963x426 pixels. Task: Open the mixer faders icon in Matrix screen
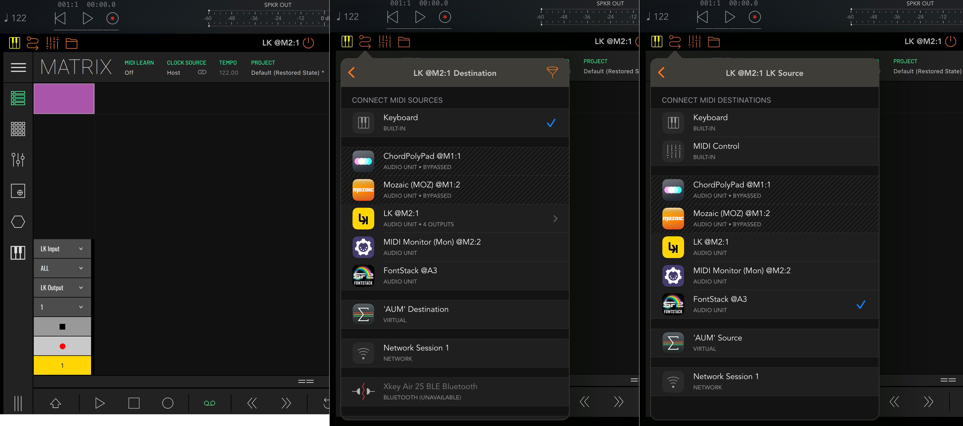52,43
